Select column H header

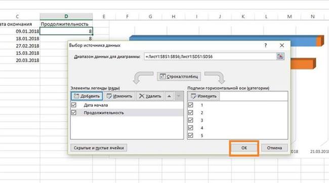click(x=174, y=16)
